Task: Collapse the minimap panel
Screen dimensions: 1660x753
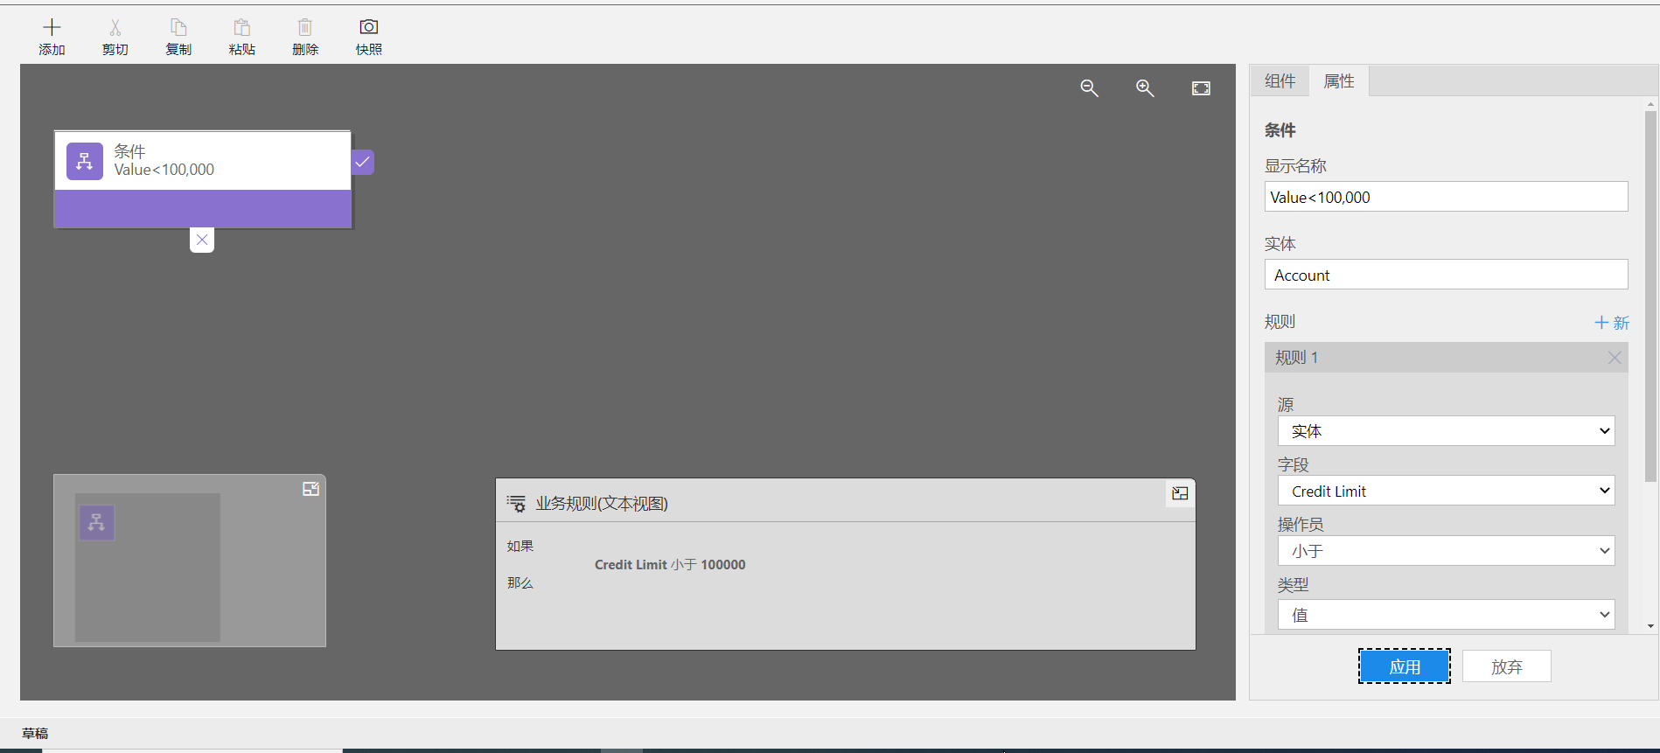Action: [310, 489]
